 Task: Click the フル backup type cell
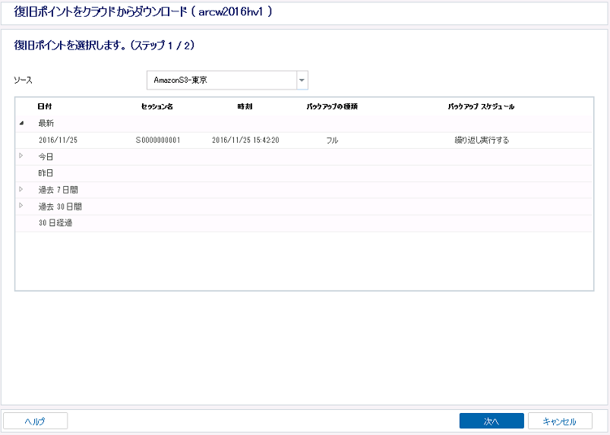point(332,140)
